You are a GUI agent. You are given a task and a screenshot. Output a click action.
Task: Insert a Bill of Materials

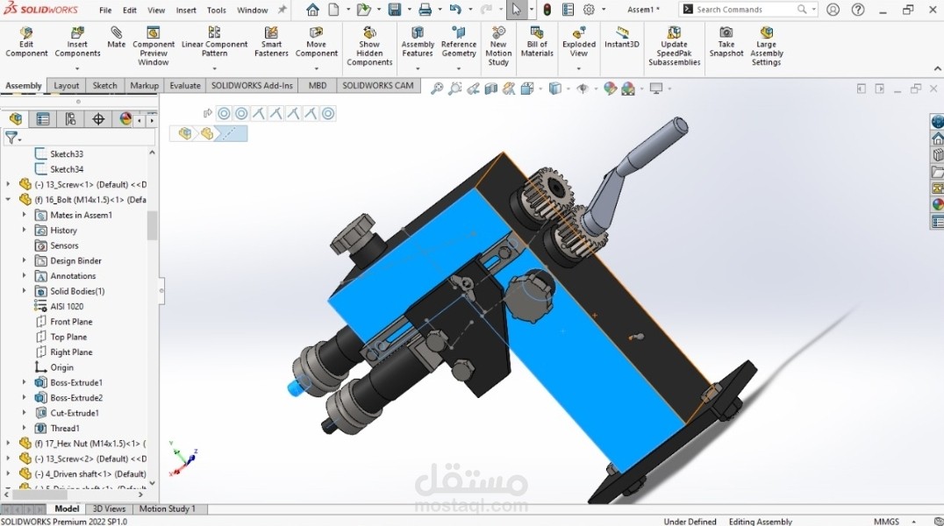pos(536,42)
